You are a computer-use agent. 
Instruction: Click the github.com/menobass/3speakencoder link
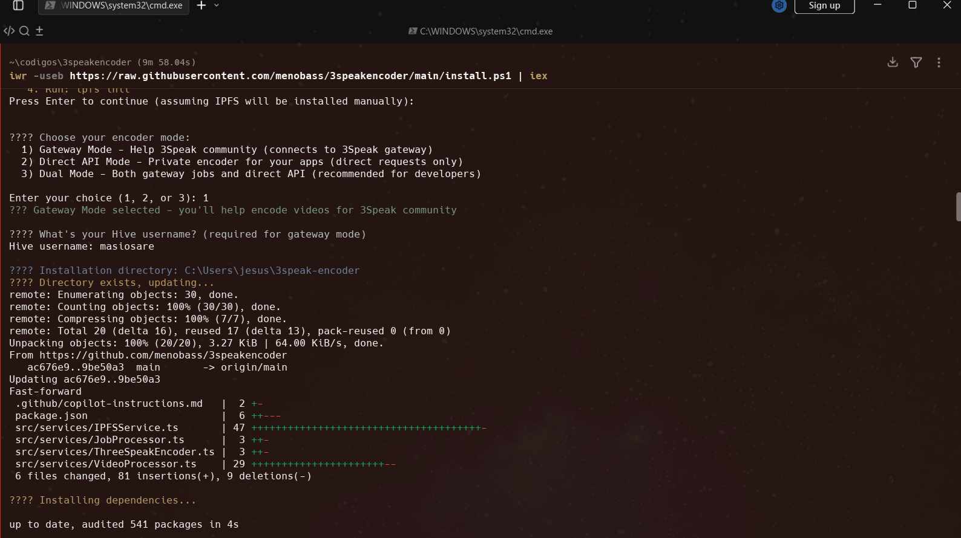click(163, 355)
